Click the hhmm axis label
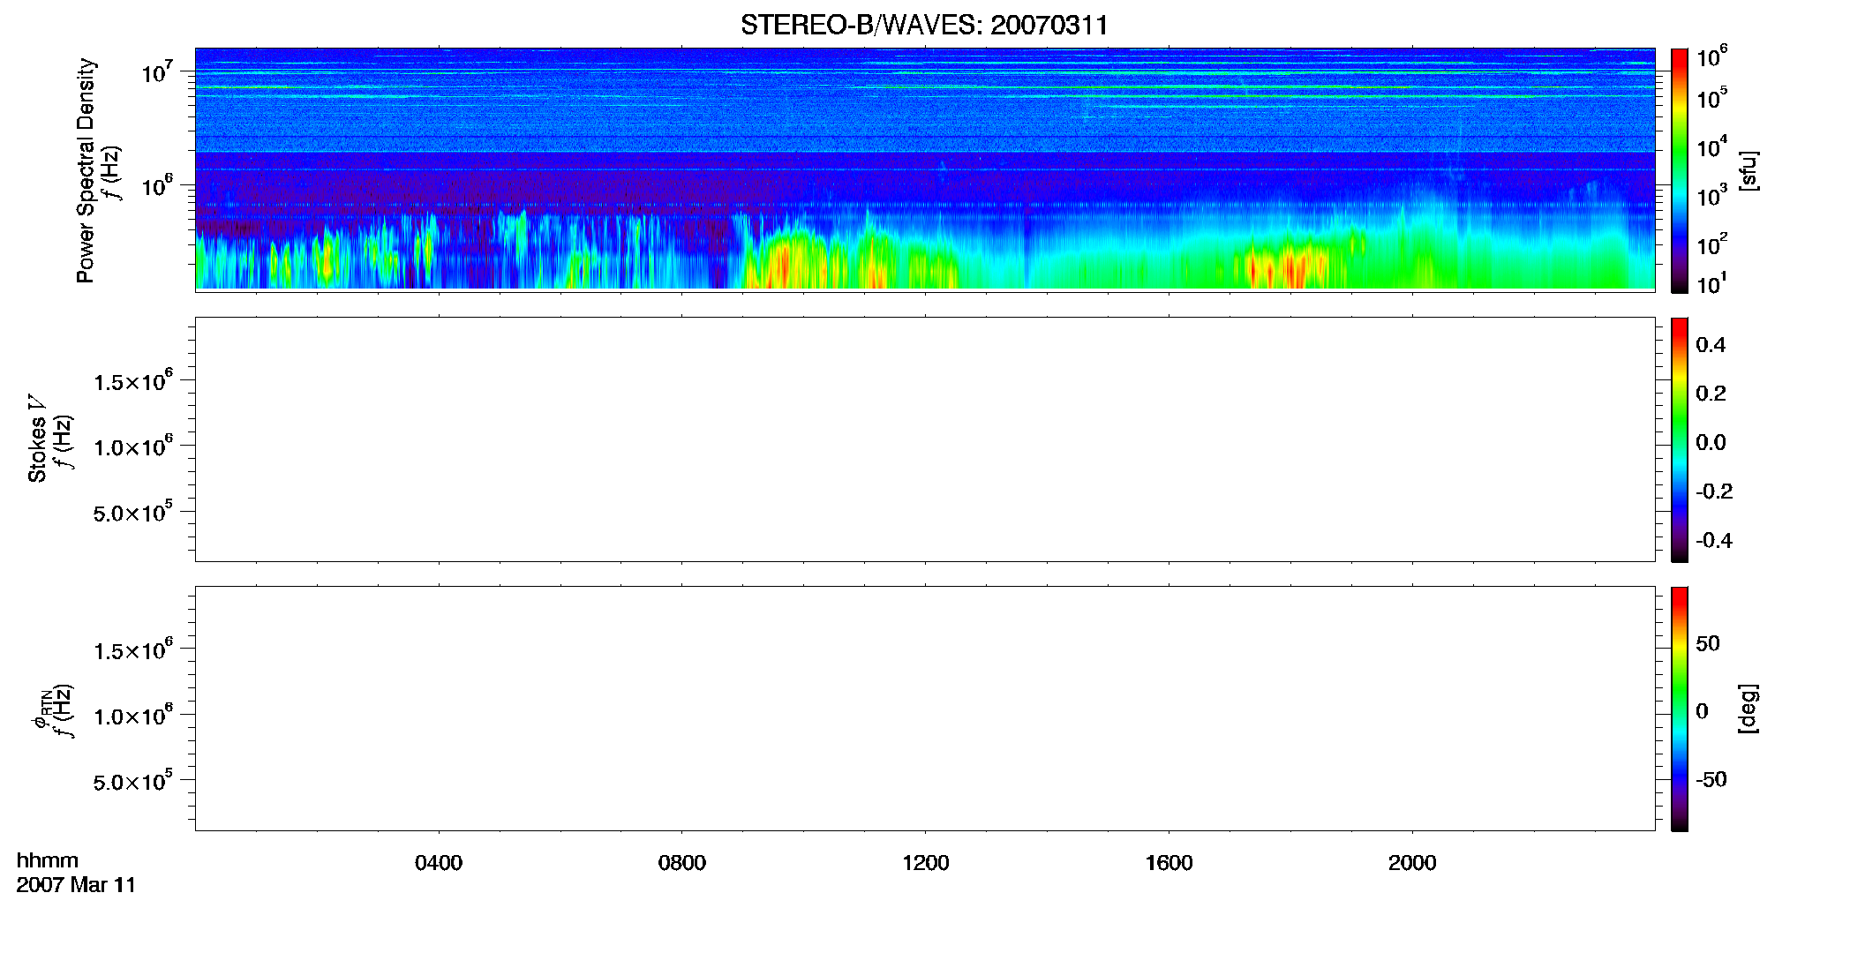 coord(48,861)
